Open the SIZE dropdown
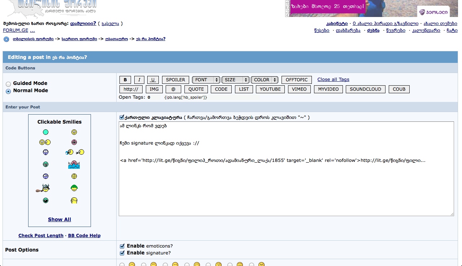 [235, 80]
